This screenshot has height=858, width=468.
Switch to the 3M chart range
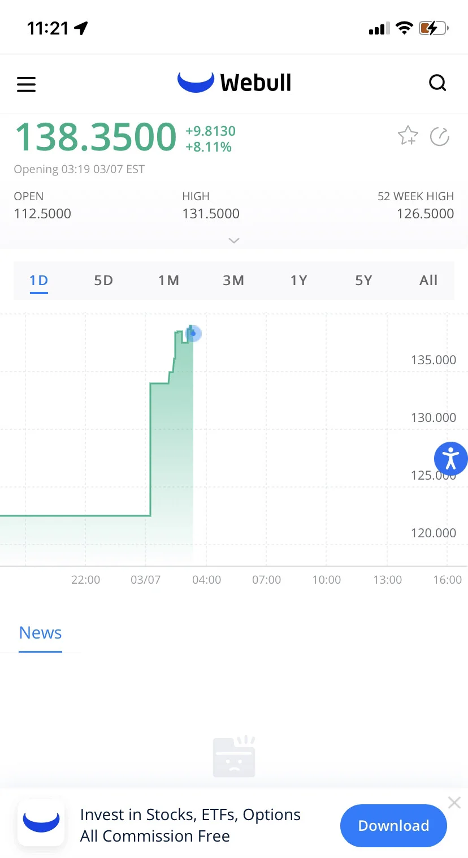[233, 281]
